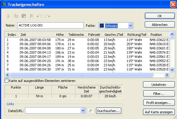Screen dimensions: 177x119
Task: Click the 28 km/h average speed value
Action: pos(110,96)
